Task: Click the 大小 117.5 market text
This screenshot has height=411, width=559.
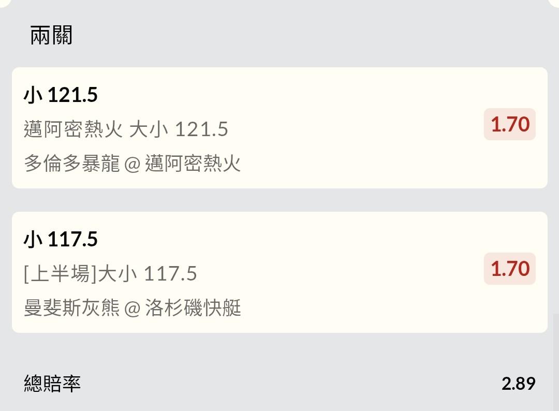Action: coord(148,274)
